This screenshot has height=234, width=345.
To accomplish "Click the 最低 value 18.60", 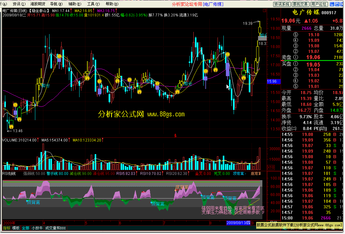I will click(306, 104).
